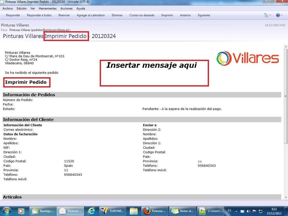Open the Herramientas menu
Screen dimensions: 288x216
[x=48, y=8]
